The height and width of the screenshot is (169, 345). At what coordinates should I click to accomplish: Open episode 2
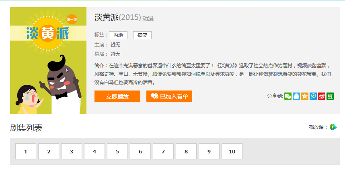click(x=49, y=151)
